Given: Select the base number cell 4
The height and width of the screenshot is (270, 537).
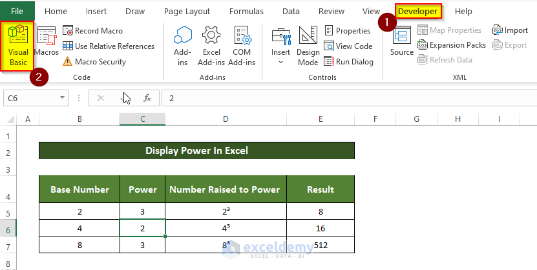Looking at the screenshot, I should [x=79, y=228].
